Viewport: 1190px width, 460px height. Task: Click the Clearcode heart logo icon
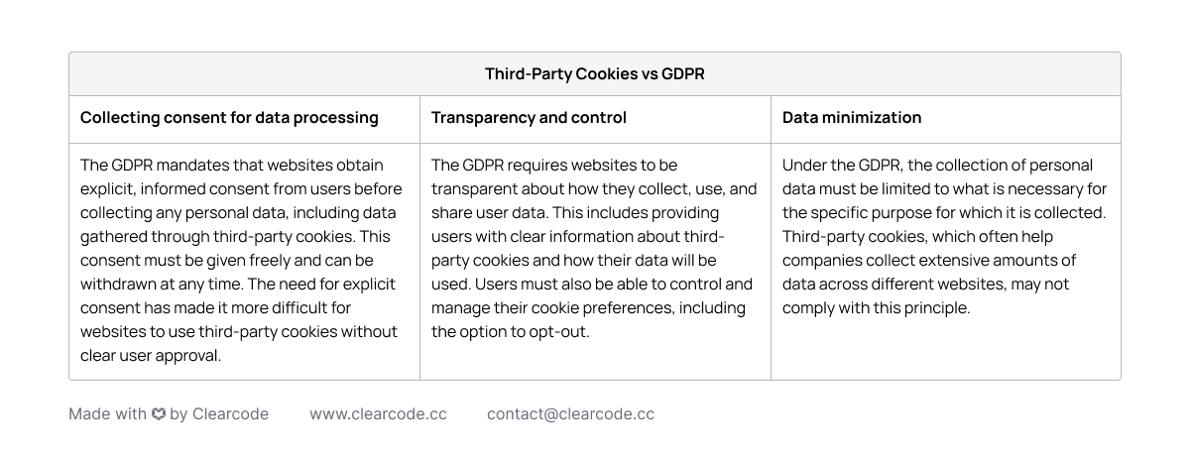point(159,414)
